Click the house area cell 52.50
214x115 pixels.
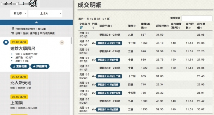160,109
